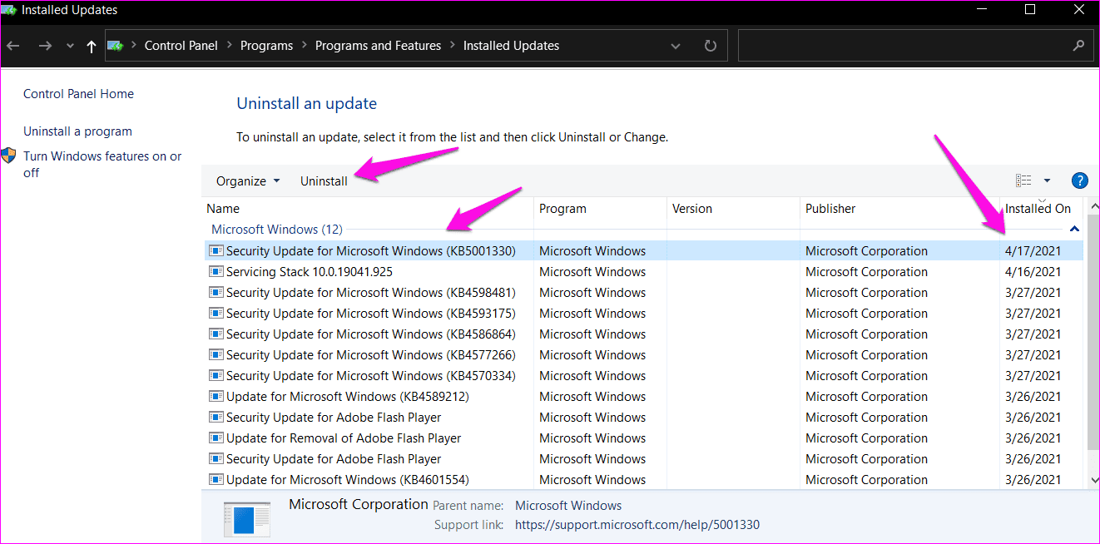Open the help question mark button
Viewport: 1100px width, 544px height.
coord(1080,181)
